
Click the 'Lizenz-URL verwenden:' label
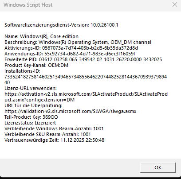click(x=31, y=88)
